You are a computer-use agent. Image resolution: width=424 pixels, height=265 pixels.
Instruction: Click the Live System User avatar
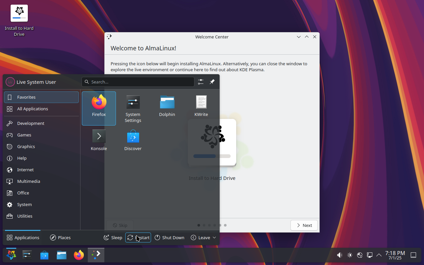[10, 82]
